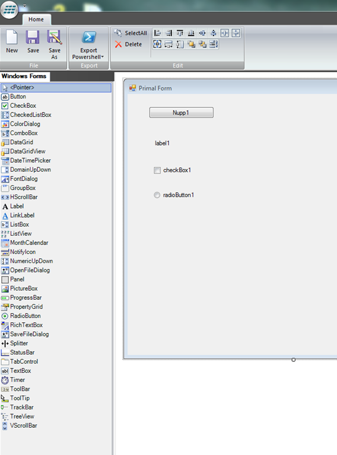Select the Windows Forms toolbox tab
The height and width of the screenshot is (455, 337).
24,76
